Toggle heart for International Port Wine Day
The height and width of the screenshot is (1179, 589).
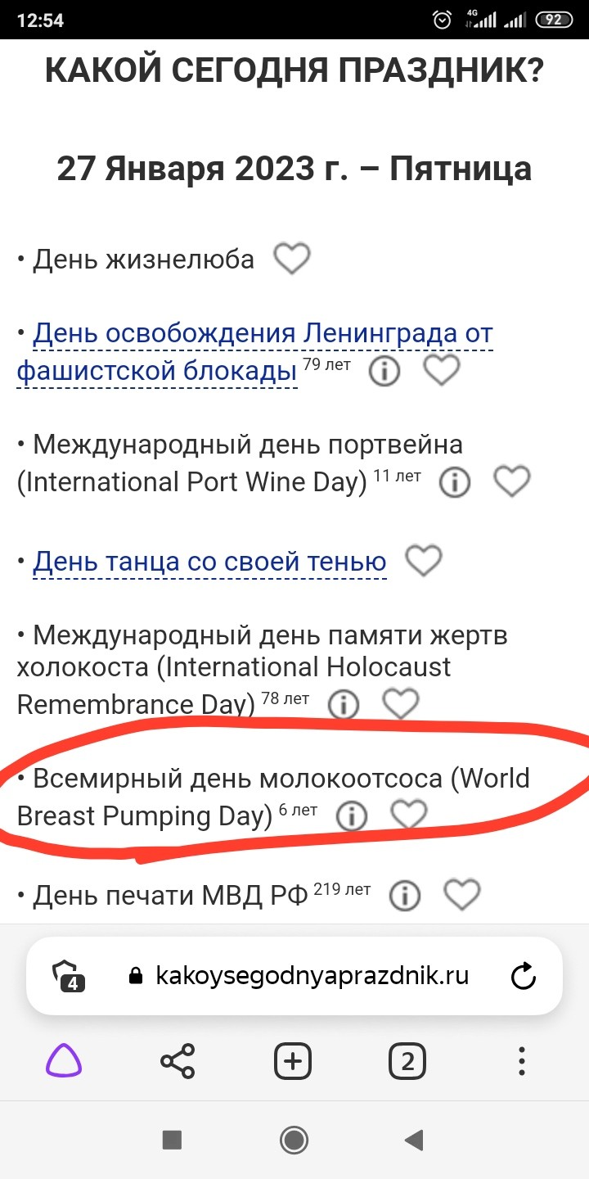pyautogui.click(x=512, y=482)
